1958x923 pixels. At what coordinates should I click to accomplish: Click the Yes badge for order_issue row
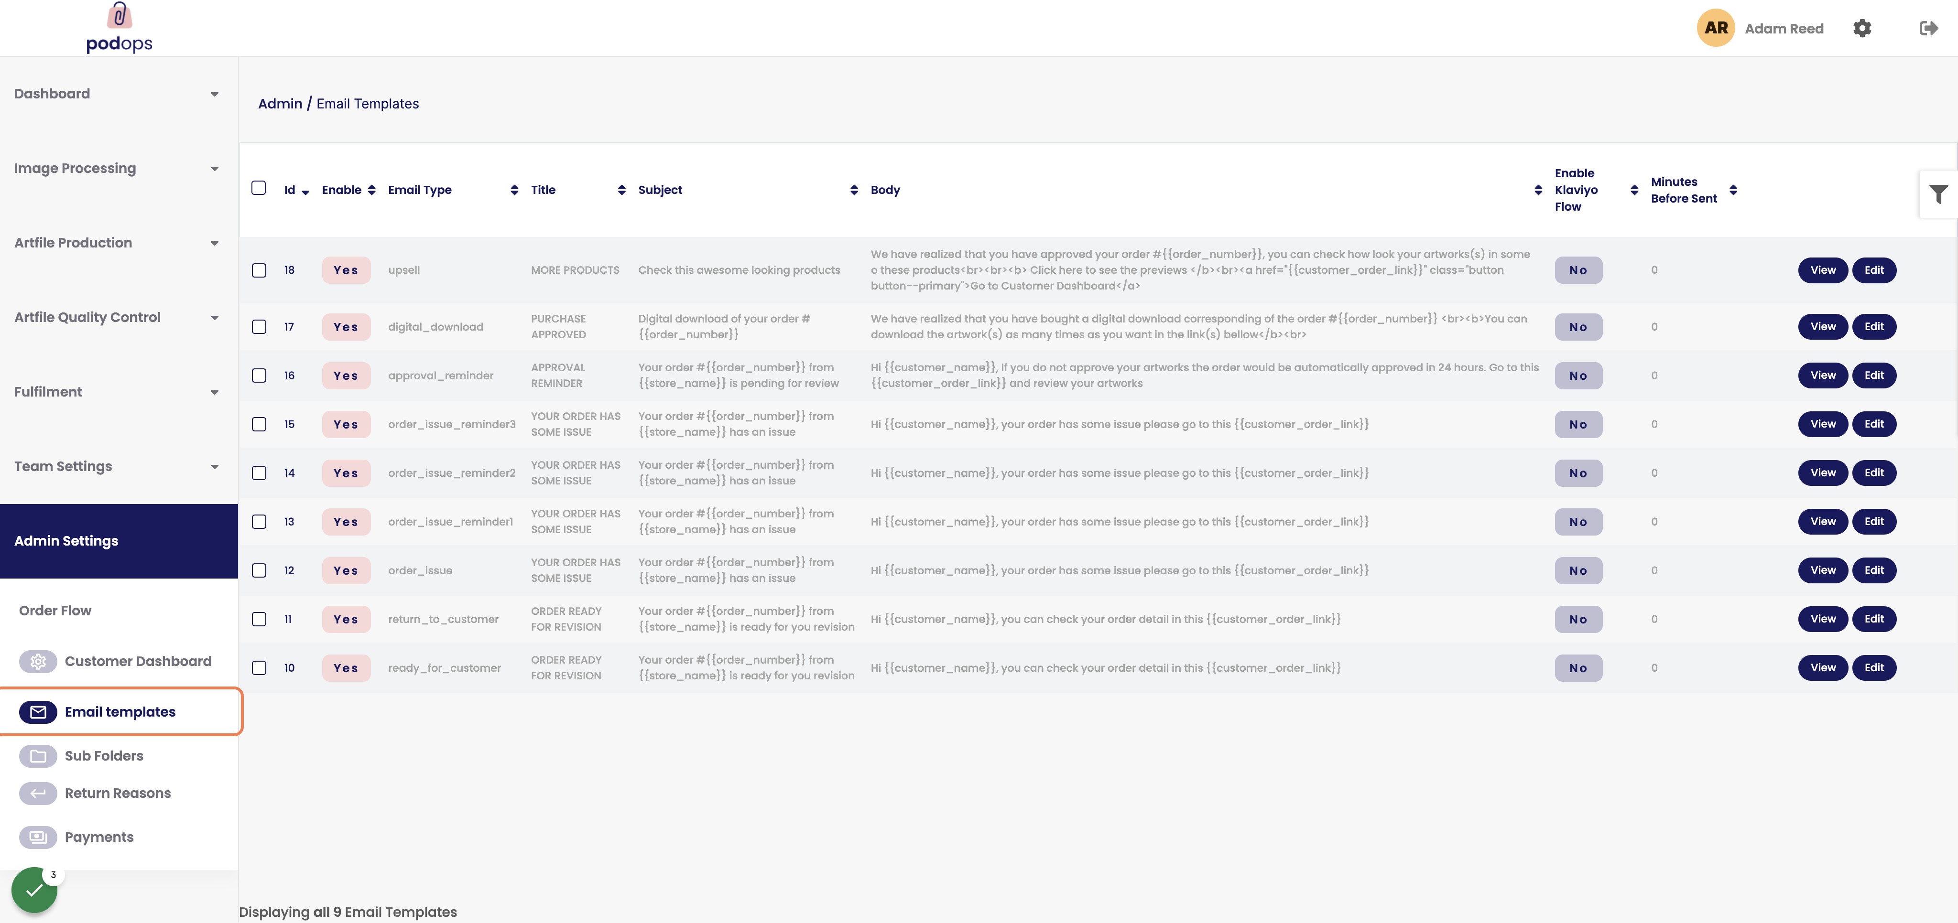346,570
